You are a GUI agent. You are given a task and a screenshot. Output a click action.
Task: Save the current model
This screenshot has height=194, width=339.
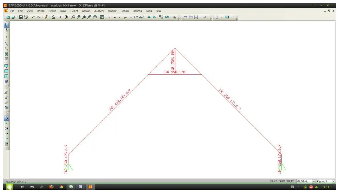20,17
